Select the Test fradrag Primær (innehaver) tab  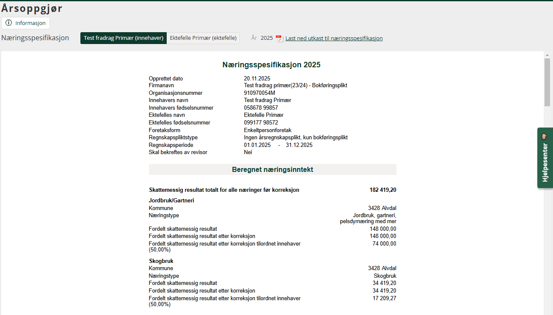124,38
